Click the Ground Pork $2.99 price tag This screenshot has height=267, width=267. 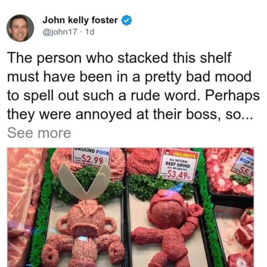pos(92,157)
